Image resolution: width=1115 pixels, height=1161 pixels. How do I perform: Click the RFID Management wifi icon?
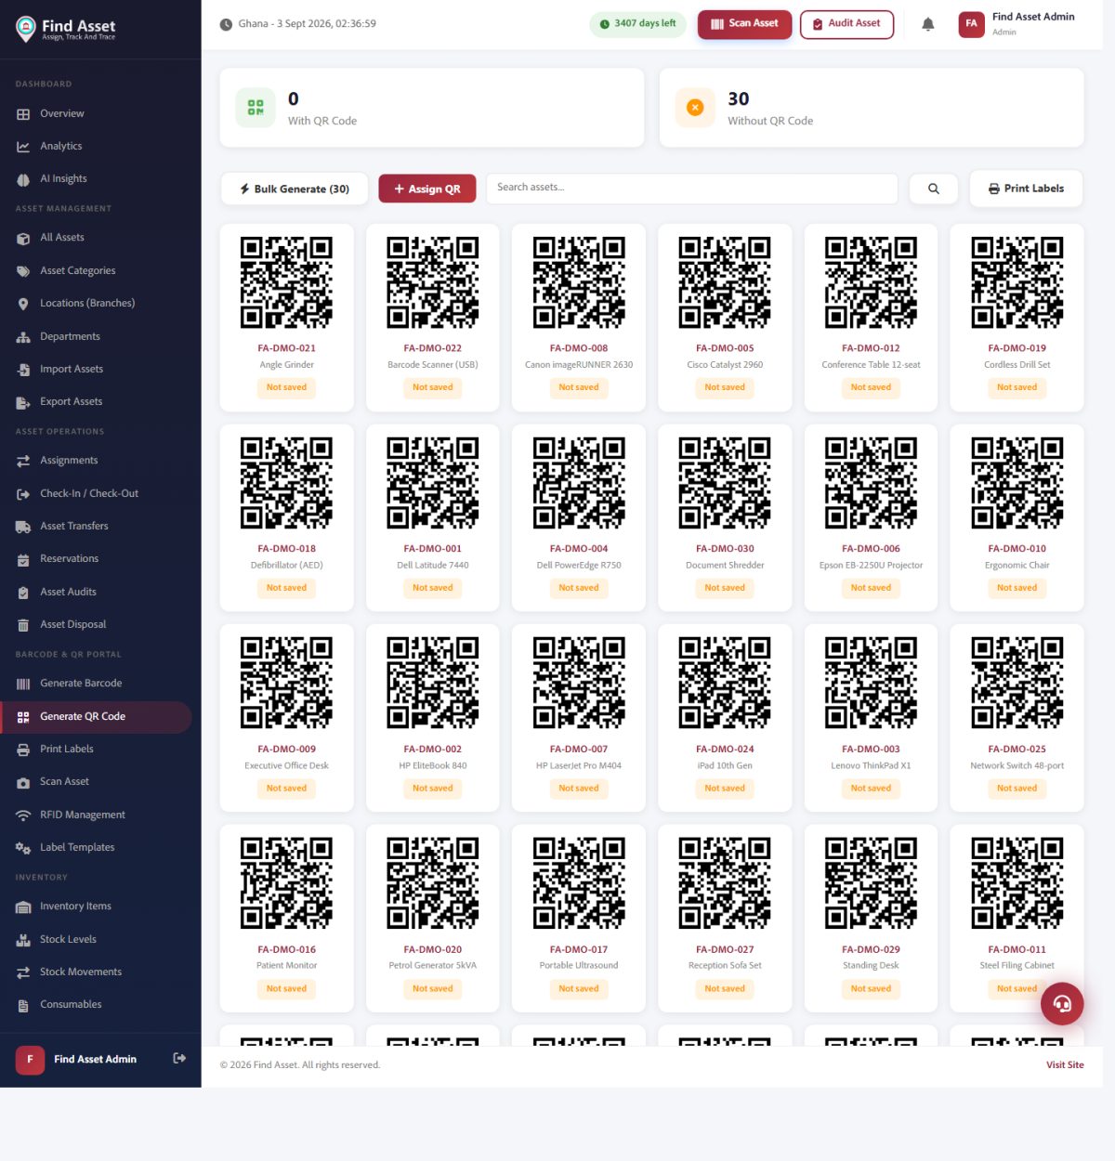click(x=23, y=815)
